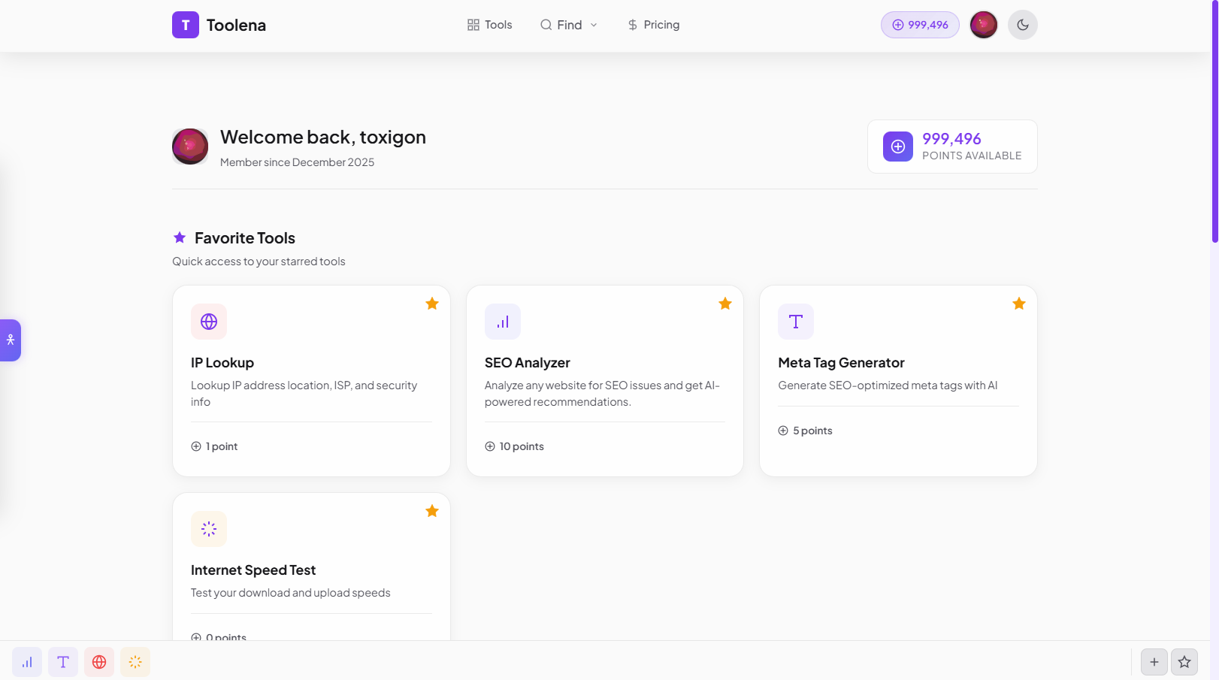Open the Internet Speed Test spinner icon
The height and width of the screenshot is (680, 1219).
point(208,529)
